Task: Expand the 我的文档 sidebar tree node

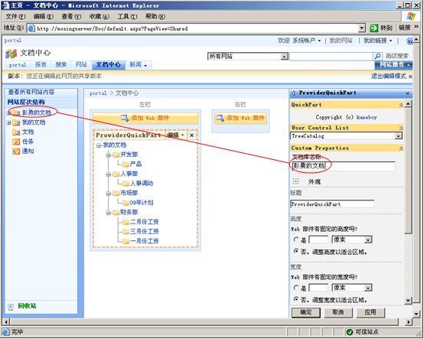Action: click(9, 122)
